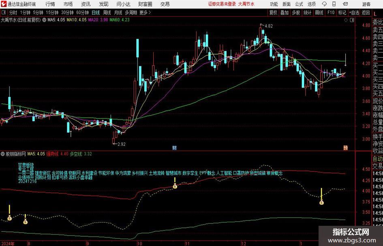Open the 画线 drawing tools
The width and height of the screenshot is (383, 246).
[x=319, y=13]
